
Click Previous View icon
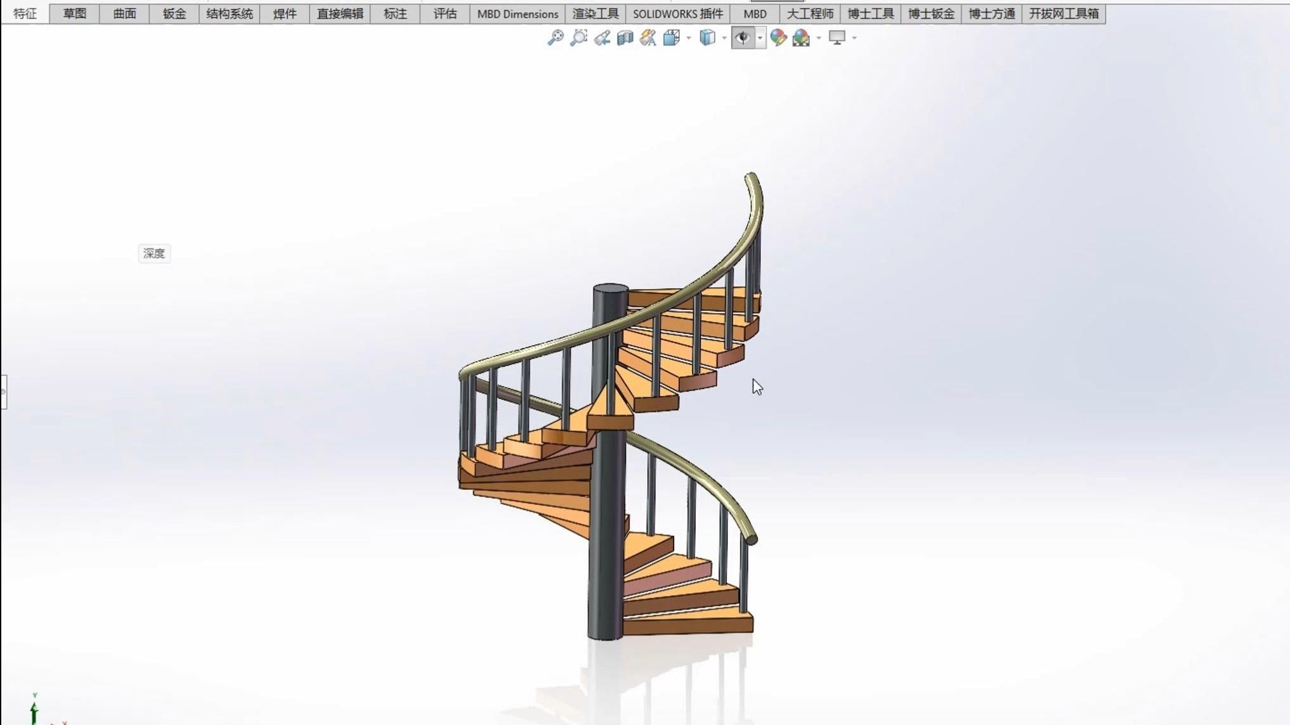[x=602, y=38]
